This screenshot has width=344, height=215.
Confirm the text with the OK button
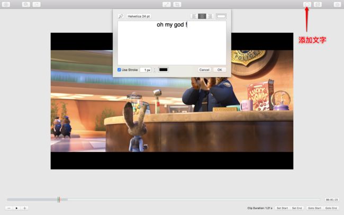coord(220,70)
